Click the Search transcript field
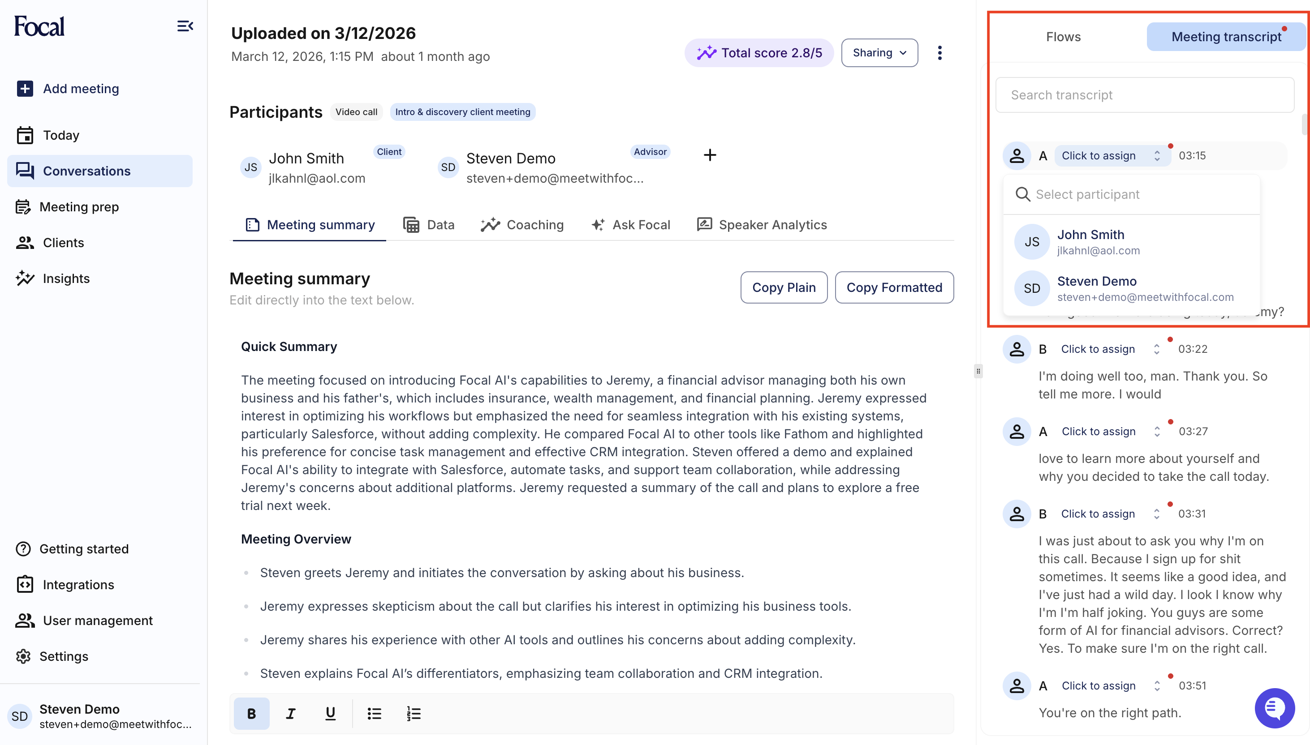The width and height of the screenshot is (1310, 745). 1144,94
